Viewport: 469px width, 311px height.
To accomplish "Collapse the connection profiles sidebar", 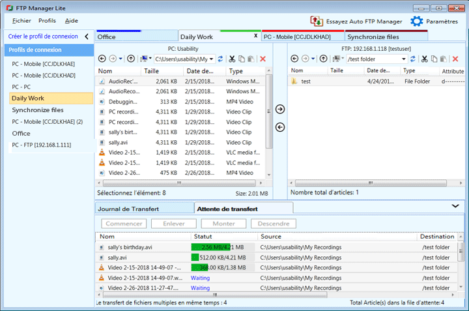I will (x=87, y=37).
